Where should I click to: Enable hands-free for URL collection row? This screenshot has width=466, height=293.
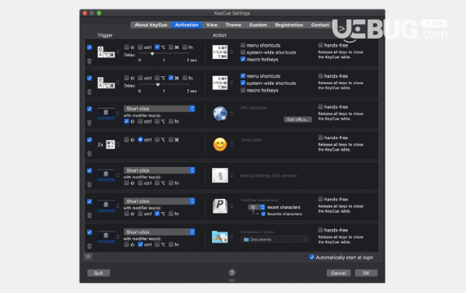pyautogui.click(x=320, y=106)
